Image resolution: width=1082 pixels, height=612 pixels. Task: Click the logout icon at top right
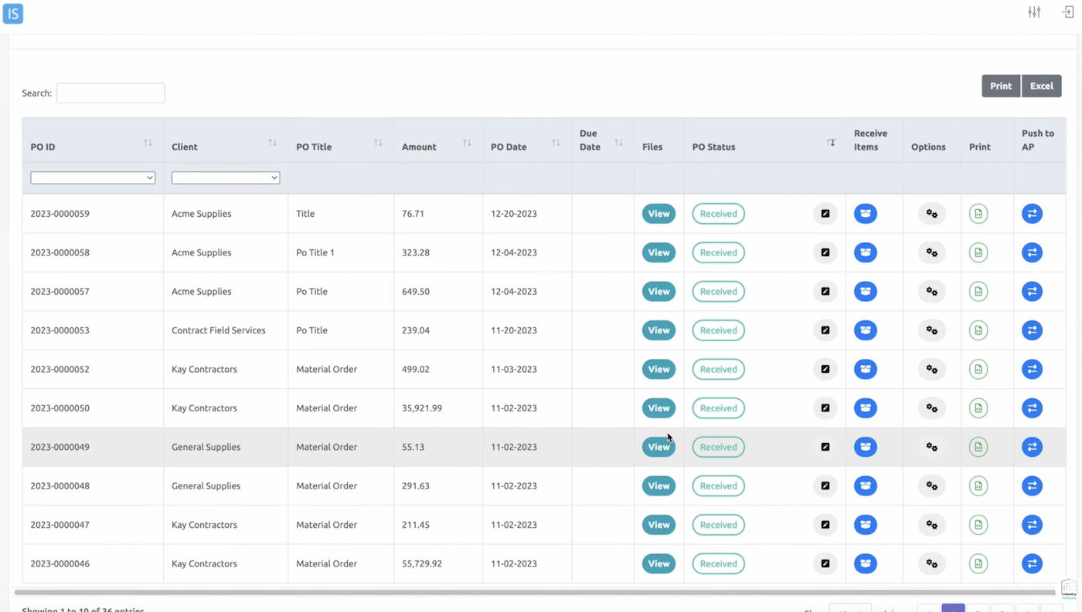coord(1067,12)
